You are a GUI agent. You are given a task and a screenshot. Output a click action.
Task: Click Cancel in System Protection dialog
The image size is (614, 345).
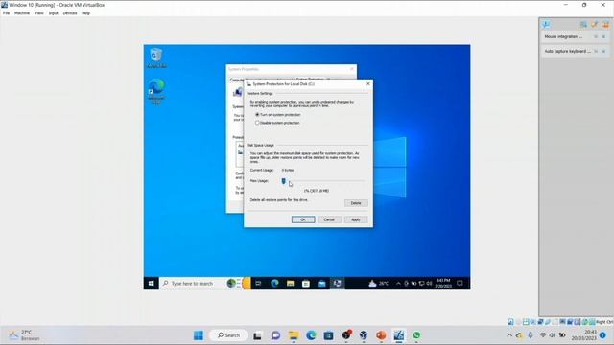tap(329, 219)
